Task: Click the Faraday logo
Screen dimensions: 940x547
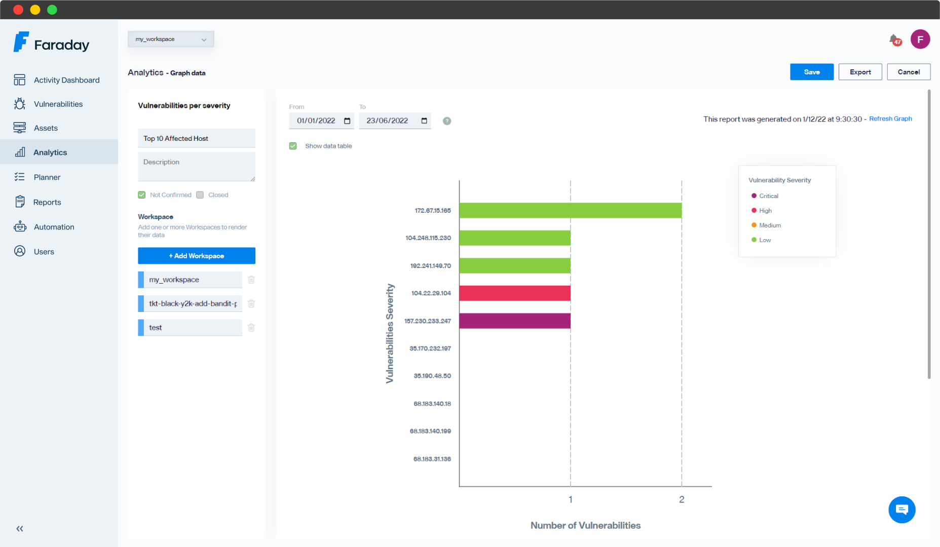Action: pyautogui.click(x=51, y=44)
